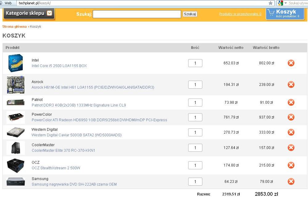Edit quantity field for Asrock motherboard
Image resolution: width=308 pixels, height=201 pixels.
point(195,85)
